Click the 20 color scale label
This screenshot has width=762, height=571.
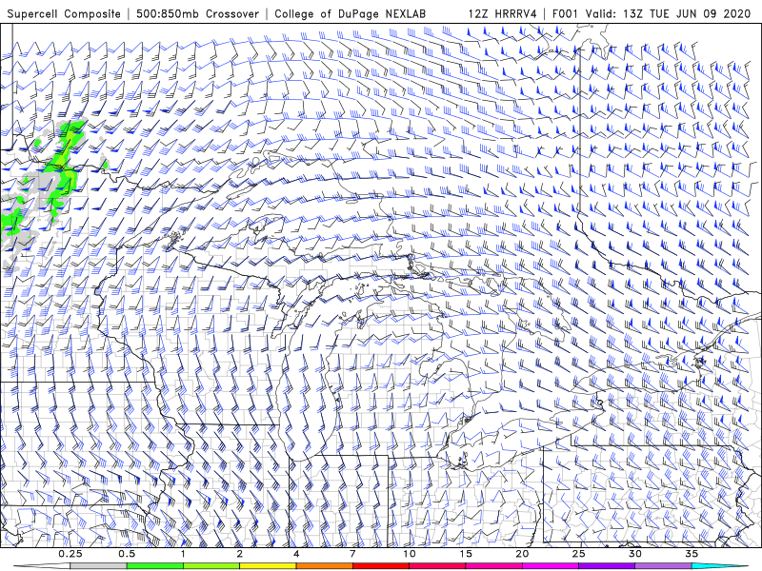pyautogui.click(x=522, y=554)
